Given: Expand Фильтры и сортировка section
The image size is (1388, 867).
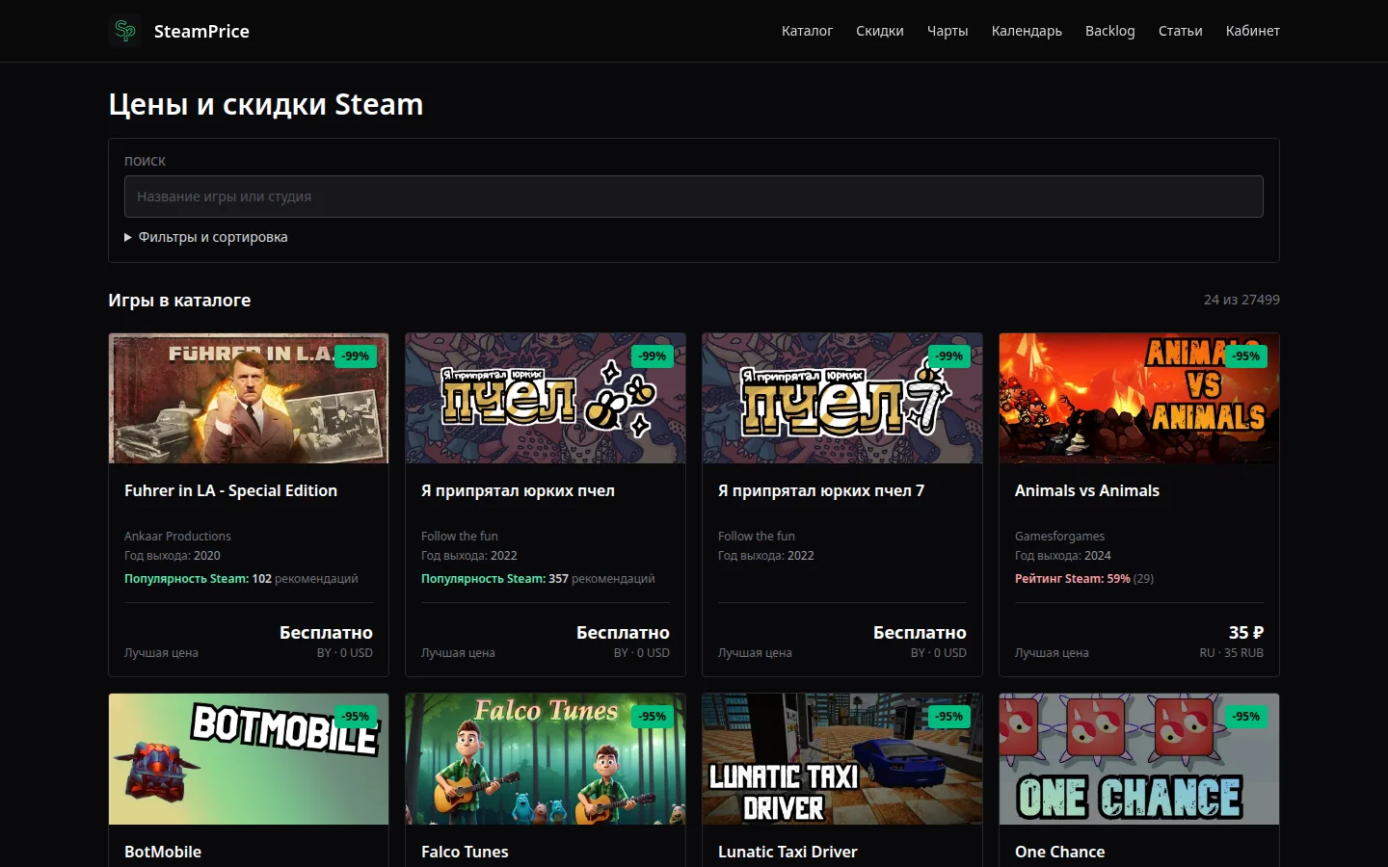Looking at the screenshot, I should 206,237.
